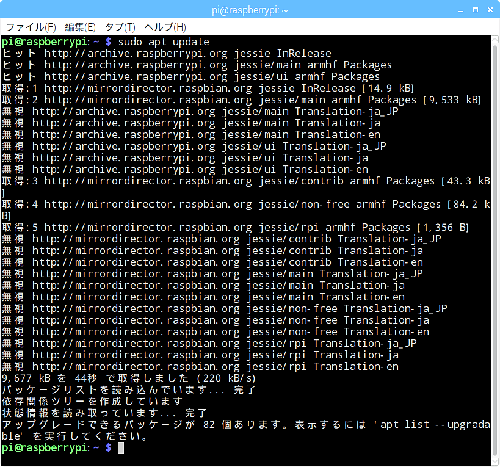Click mirrordirector jessie/rpi Translation-en line
500x467 pixels.
(200, 366)
